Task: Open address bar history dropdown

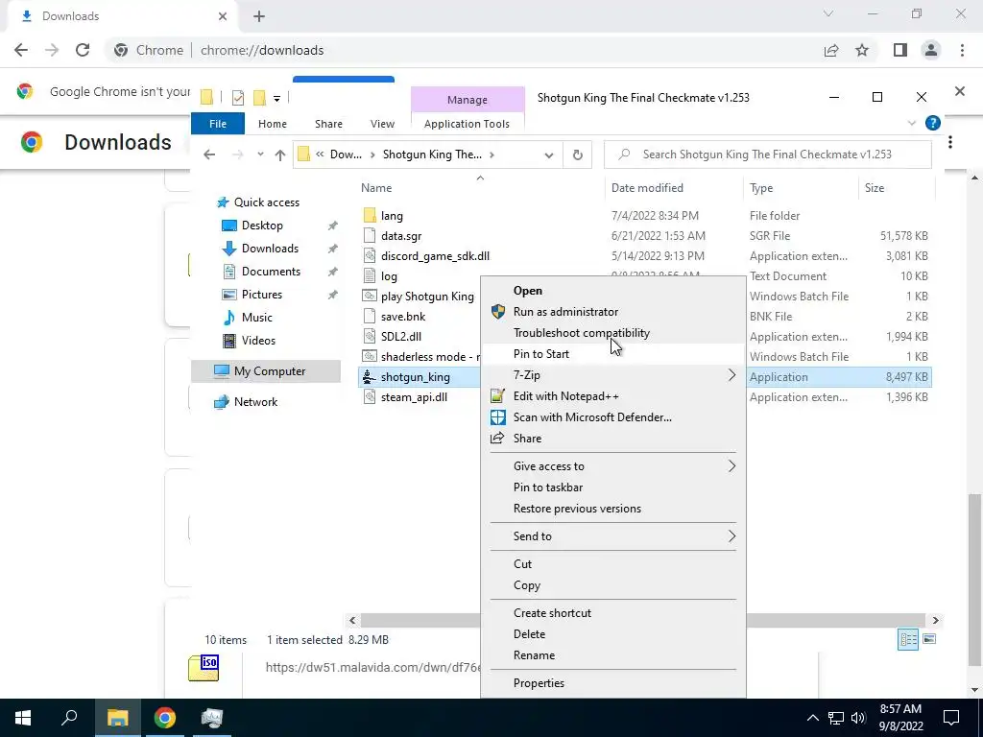Action: pos(548,155)
